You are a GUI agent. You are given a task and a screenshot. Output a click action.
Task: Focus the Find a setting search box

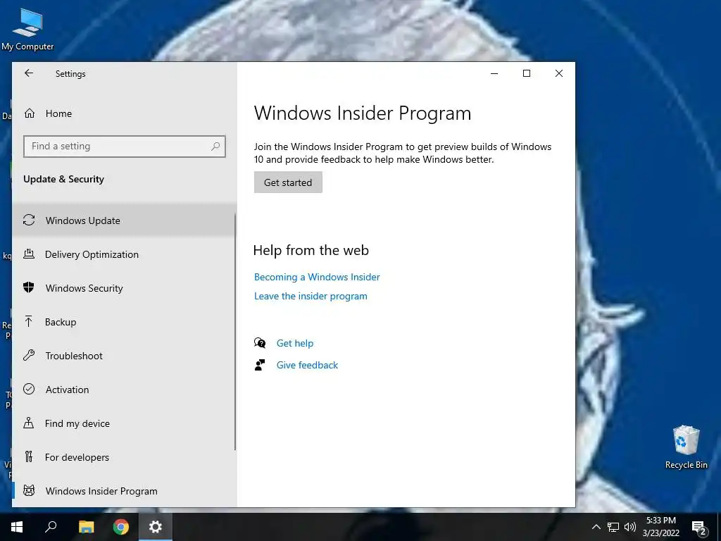pyautogui.click(x=124, y=147)
